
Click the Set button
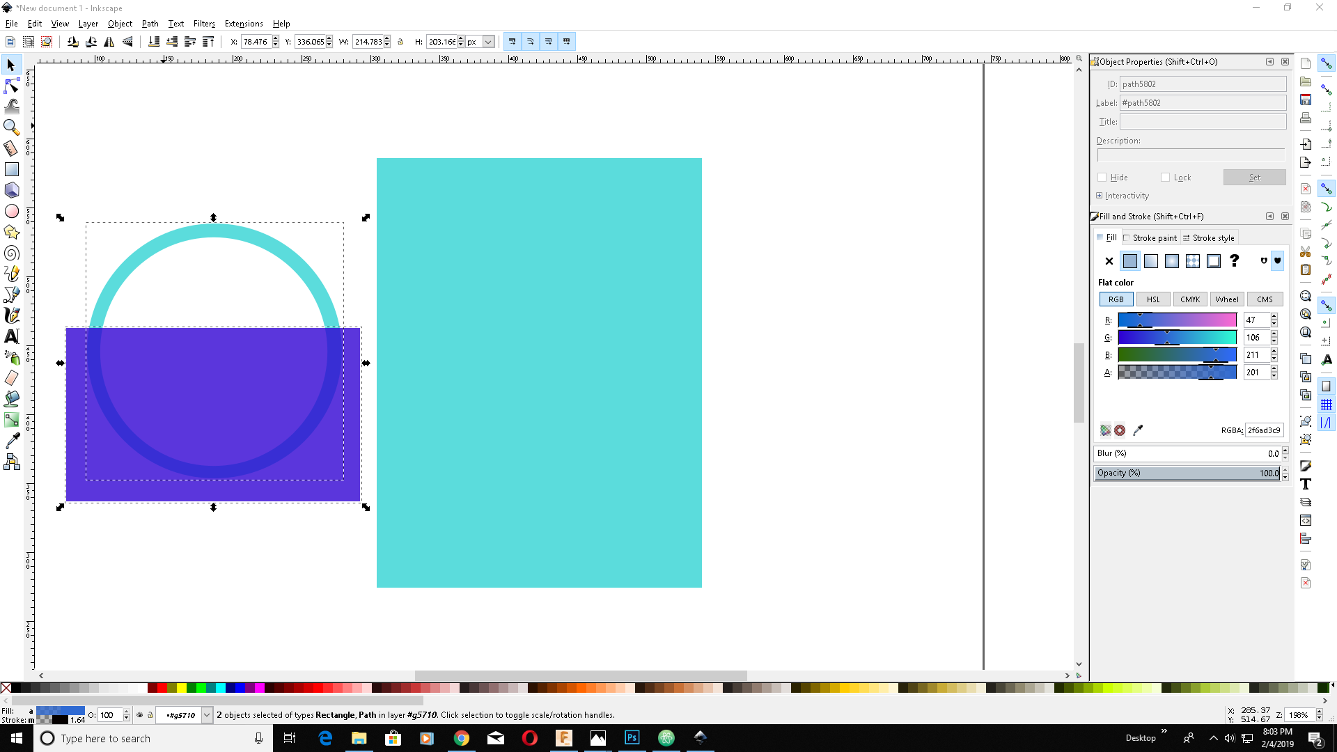coord(1254,178)
